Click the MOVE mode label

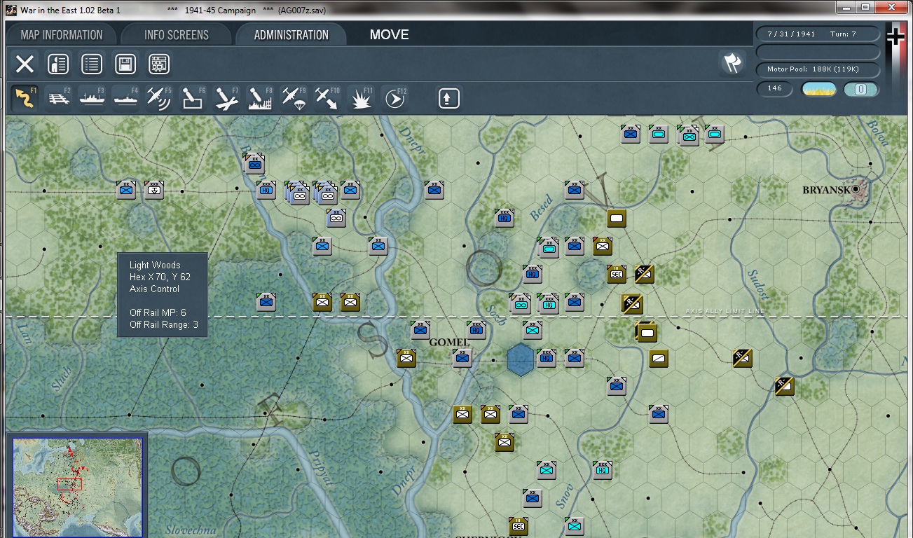(x=390, y=35)
